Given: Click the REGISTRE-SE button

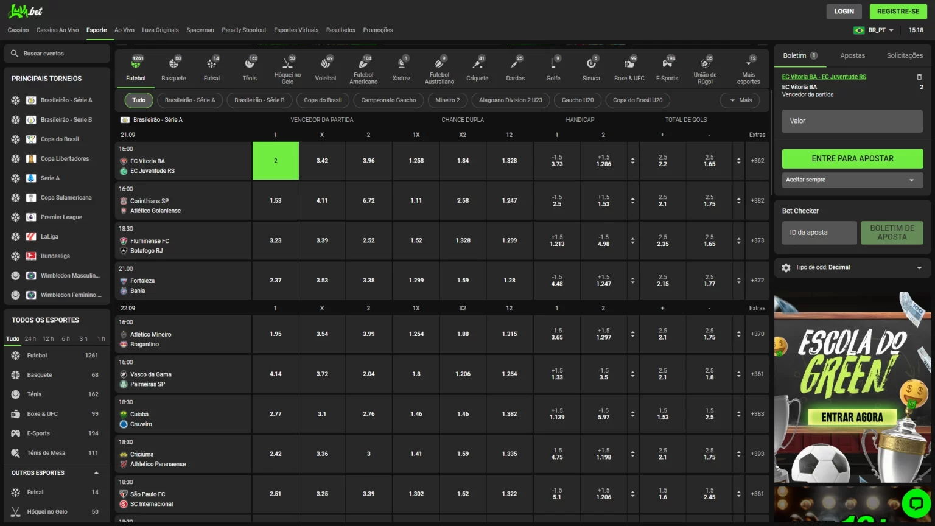Looking at the screenshot, I should click(898, 12).
